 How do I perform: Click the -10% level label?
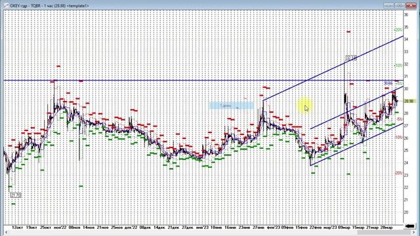tap(398, 137)
